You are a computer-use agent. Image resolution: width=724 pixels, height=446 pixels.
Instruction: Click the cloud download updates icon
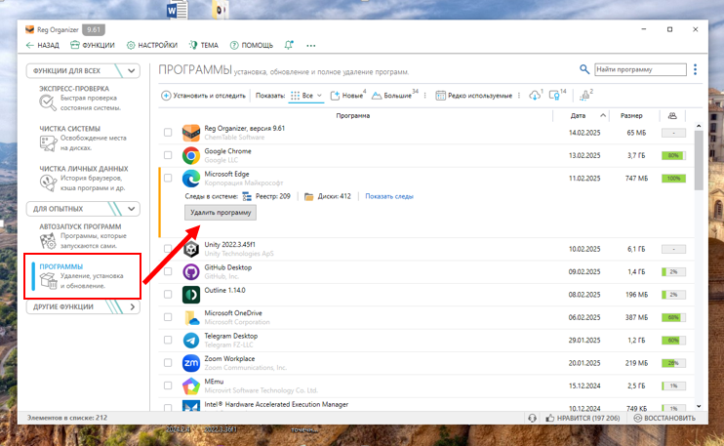point(535,95)
